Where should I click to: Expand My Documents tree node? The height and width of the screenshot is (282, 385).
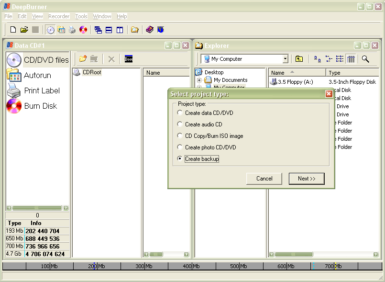point(199,80)
